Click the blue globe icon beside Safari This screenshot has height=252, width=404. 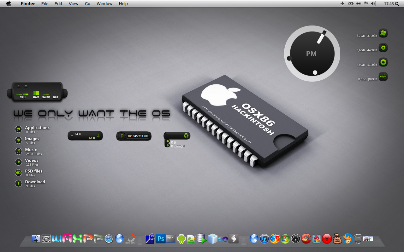(119, 239)
